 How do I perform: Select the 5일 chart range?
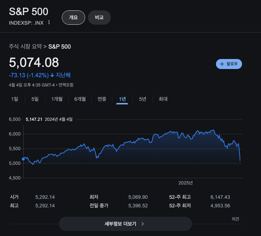click(x=35, y=99)
